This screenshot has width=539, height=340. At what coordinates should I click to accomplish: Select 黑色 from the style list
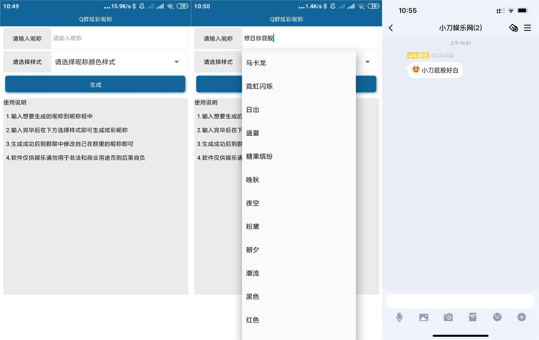(253, 296)
